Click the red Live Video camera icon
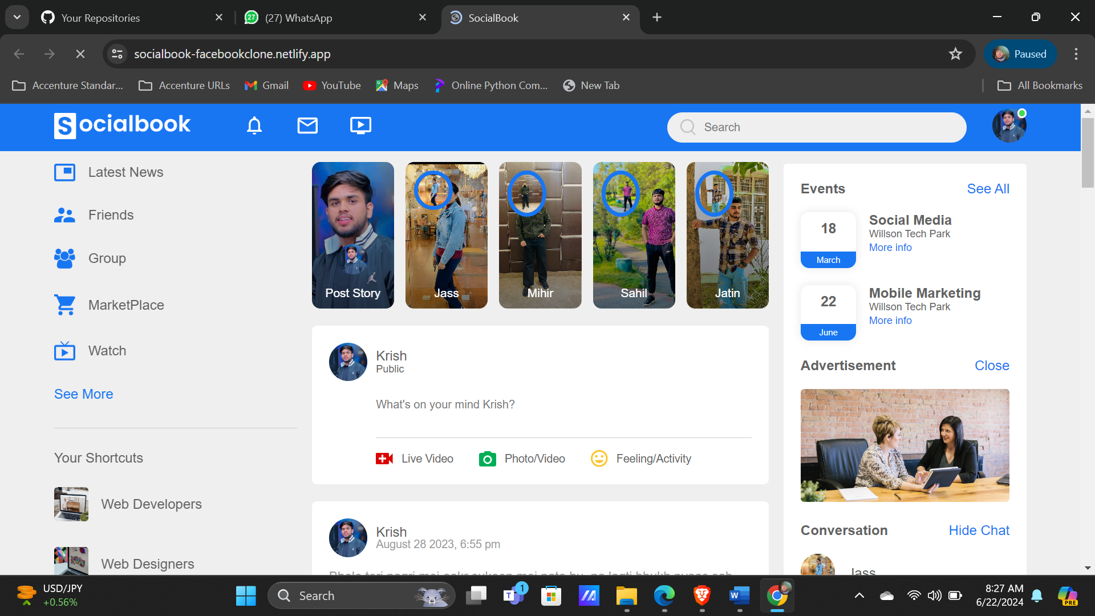Screen dimensions: 1095x616 click(x=384, y=459)
